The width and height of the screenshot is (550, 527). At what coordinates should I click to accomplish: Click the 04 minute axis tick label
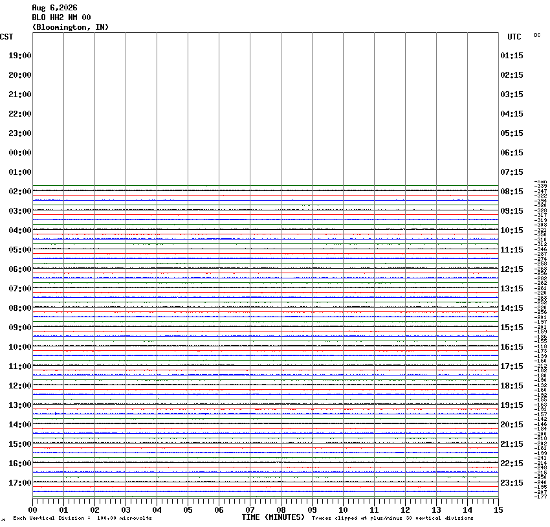(x=157, y=510)
